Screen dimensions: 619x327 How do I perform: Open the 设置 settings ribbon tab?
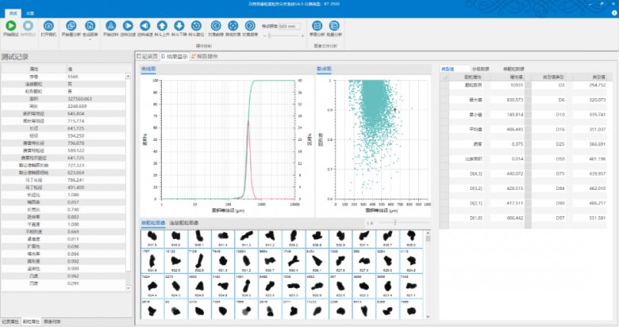click(x=29, y=13)
